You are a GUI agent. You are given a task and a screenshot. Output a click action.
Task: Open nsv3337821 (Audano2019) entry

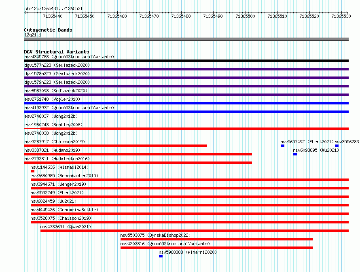tap(52, 150)
